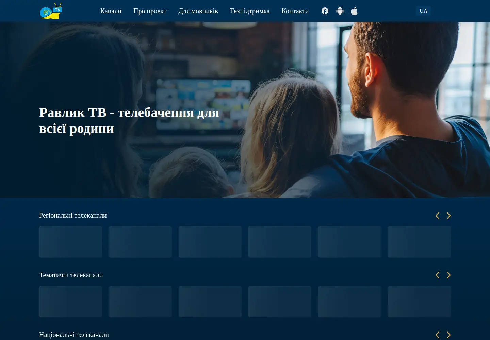Open the Apple app icon
Screen dimensions: 490x340
click(x=354, y=11)
